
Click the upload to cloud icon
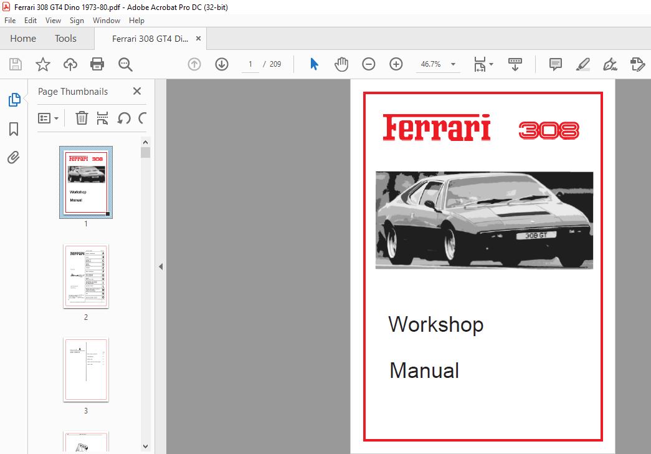pyautogui.click(x=70, y=64)
